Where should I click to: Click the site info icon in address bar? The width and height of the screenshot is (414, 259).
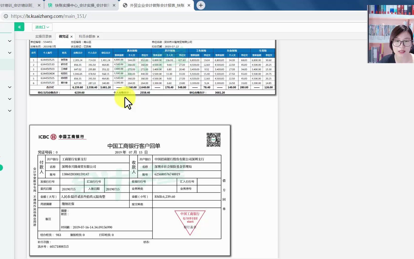(x=6, y=16)
